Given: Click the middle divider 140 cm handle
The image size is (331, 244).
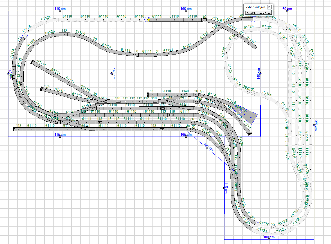Looking at the screenshot, I should [112, 74].
